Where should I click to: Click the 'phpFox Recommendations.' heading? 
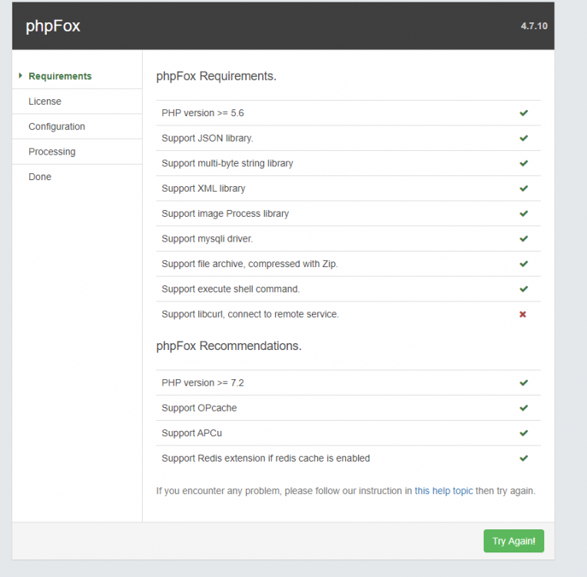pos(229,345)
